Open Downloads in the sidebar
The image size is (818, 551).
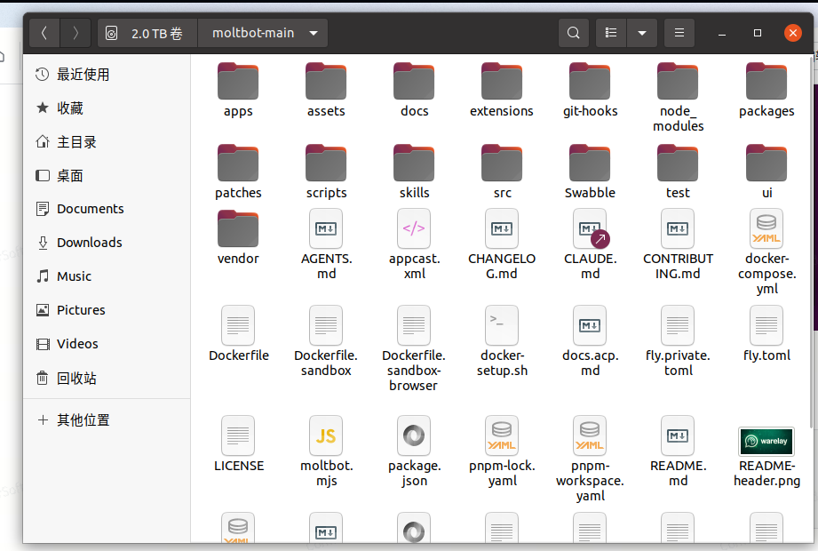pyautogui.click(x=89, y=243)
